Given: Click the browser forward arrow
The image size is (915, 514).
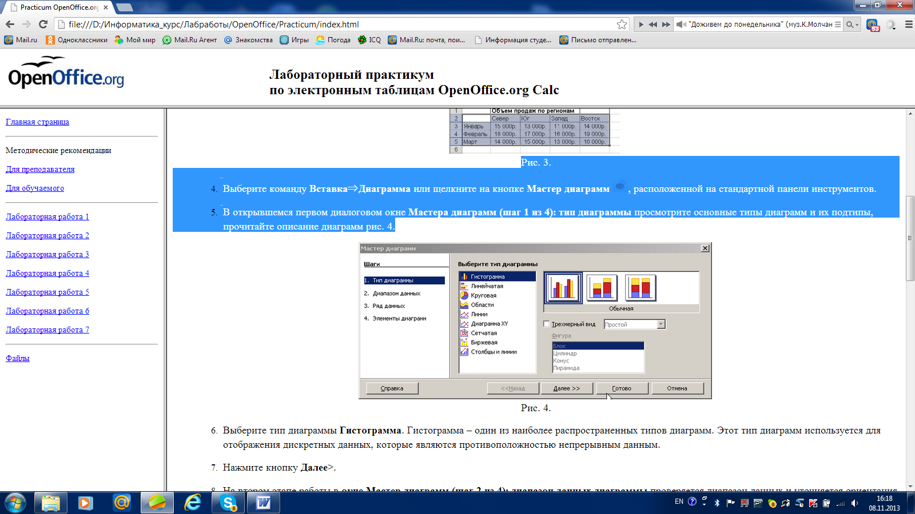Looking at the screenshot, I should (x=26, y=24).
